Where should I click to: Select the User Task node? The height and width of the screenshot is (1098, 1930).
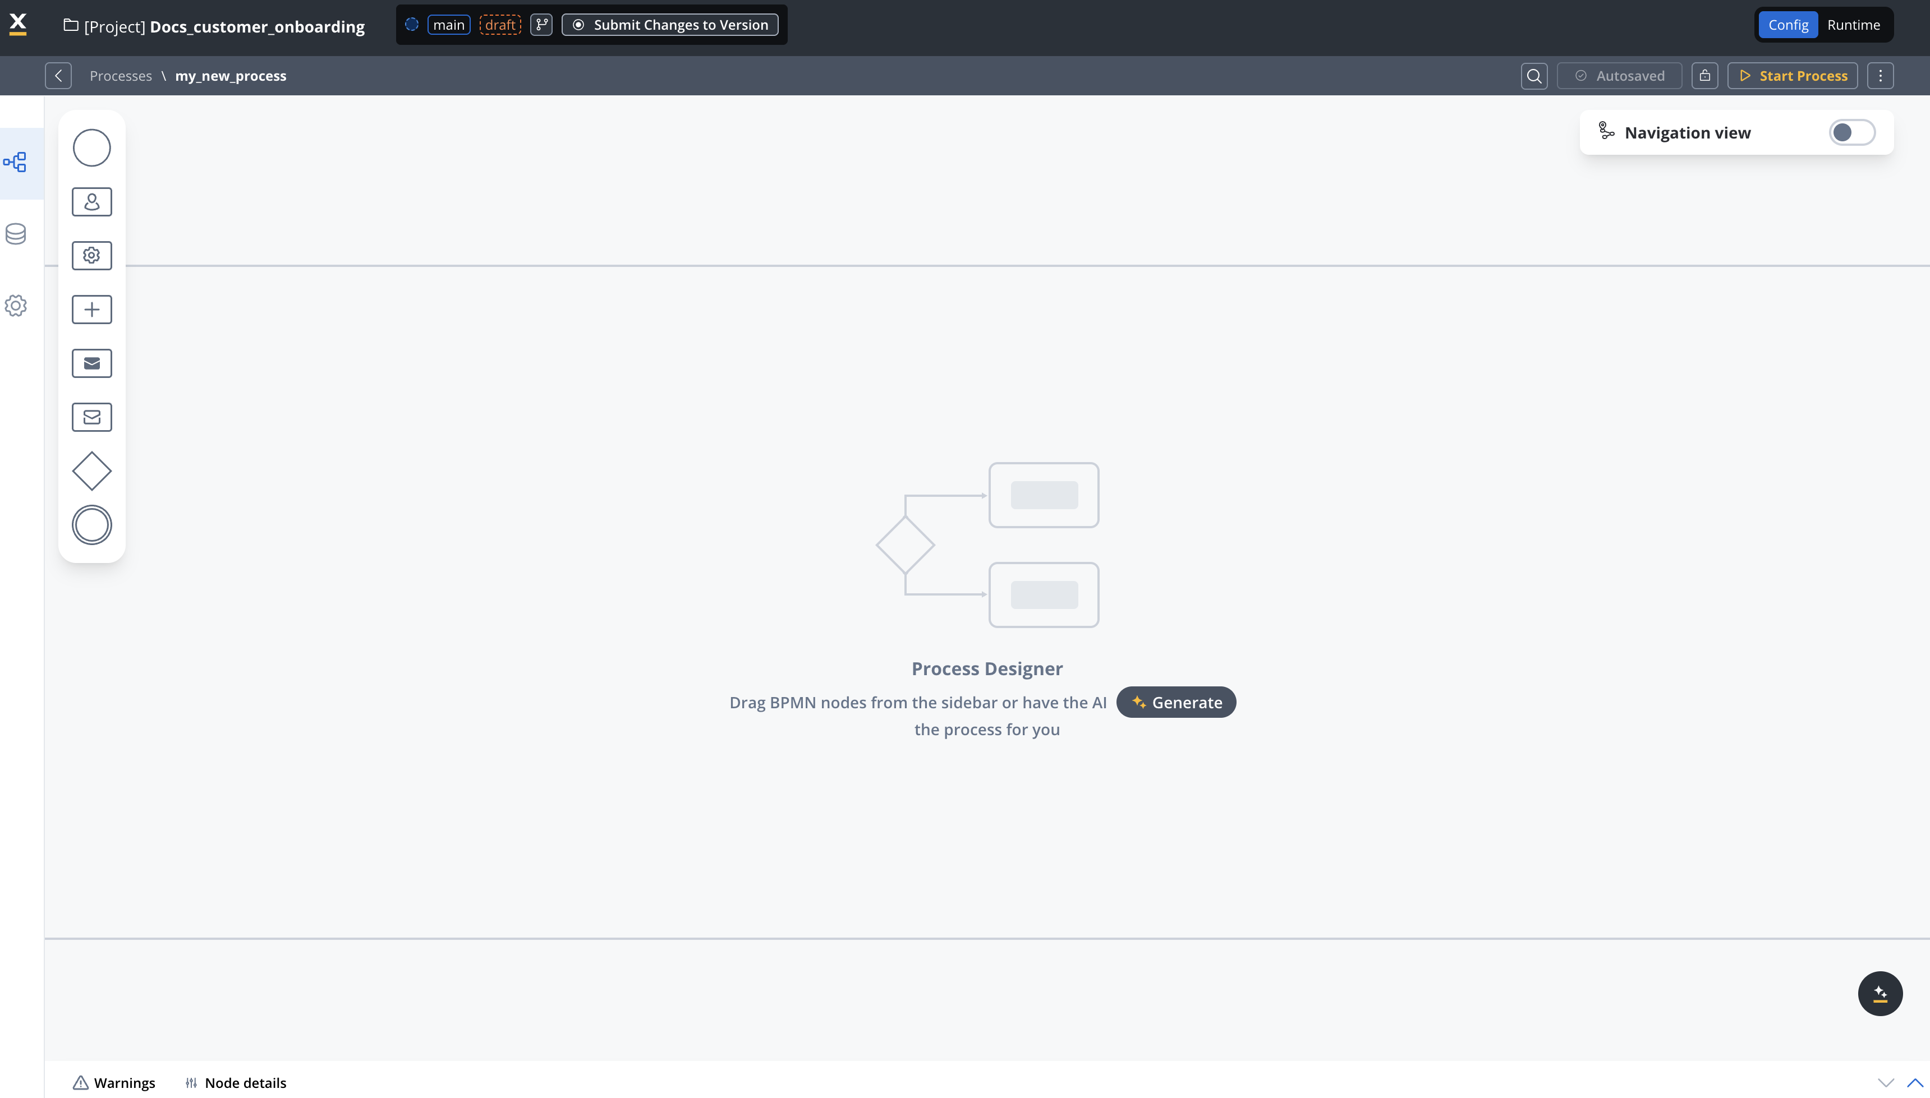click(91, 202)
